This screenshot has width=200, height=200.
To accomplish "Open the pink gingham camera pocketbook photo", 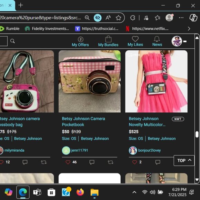I will (90, 81).
